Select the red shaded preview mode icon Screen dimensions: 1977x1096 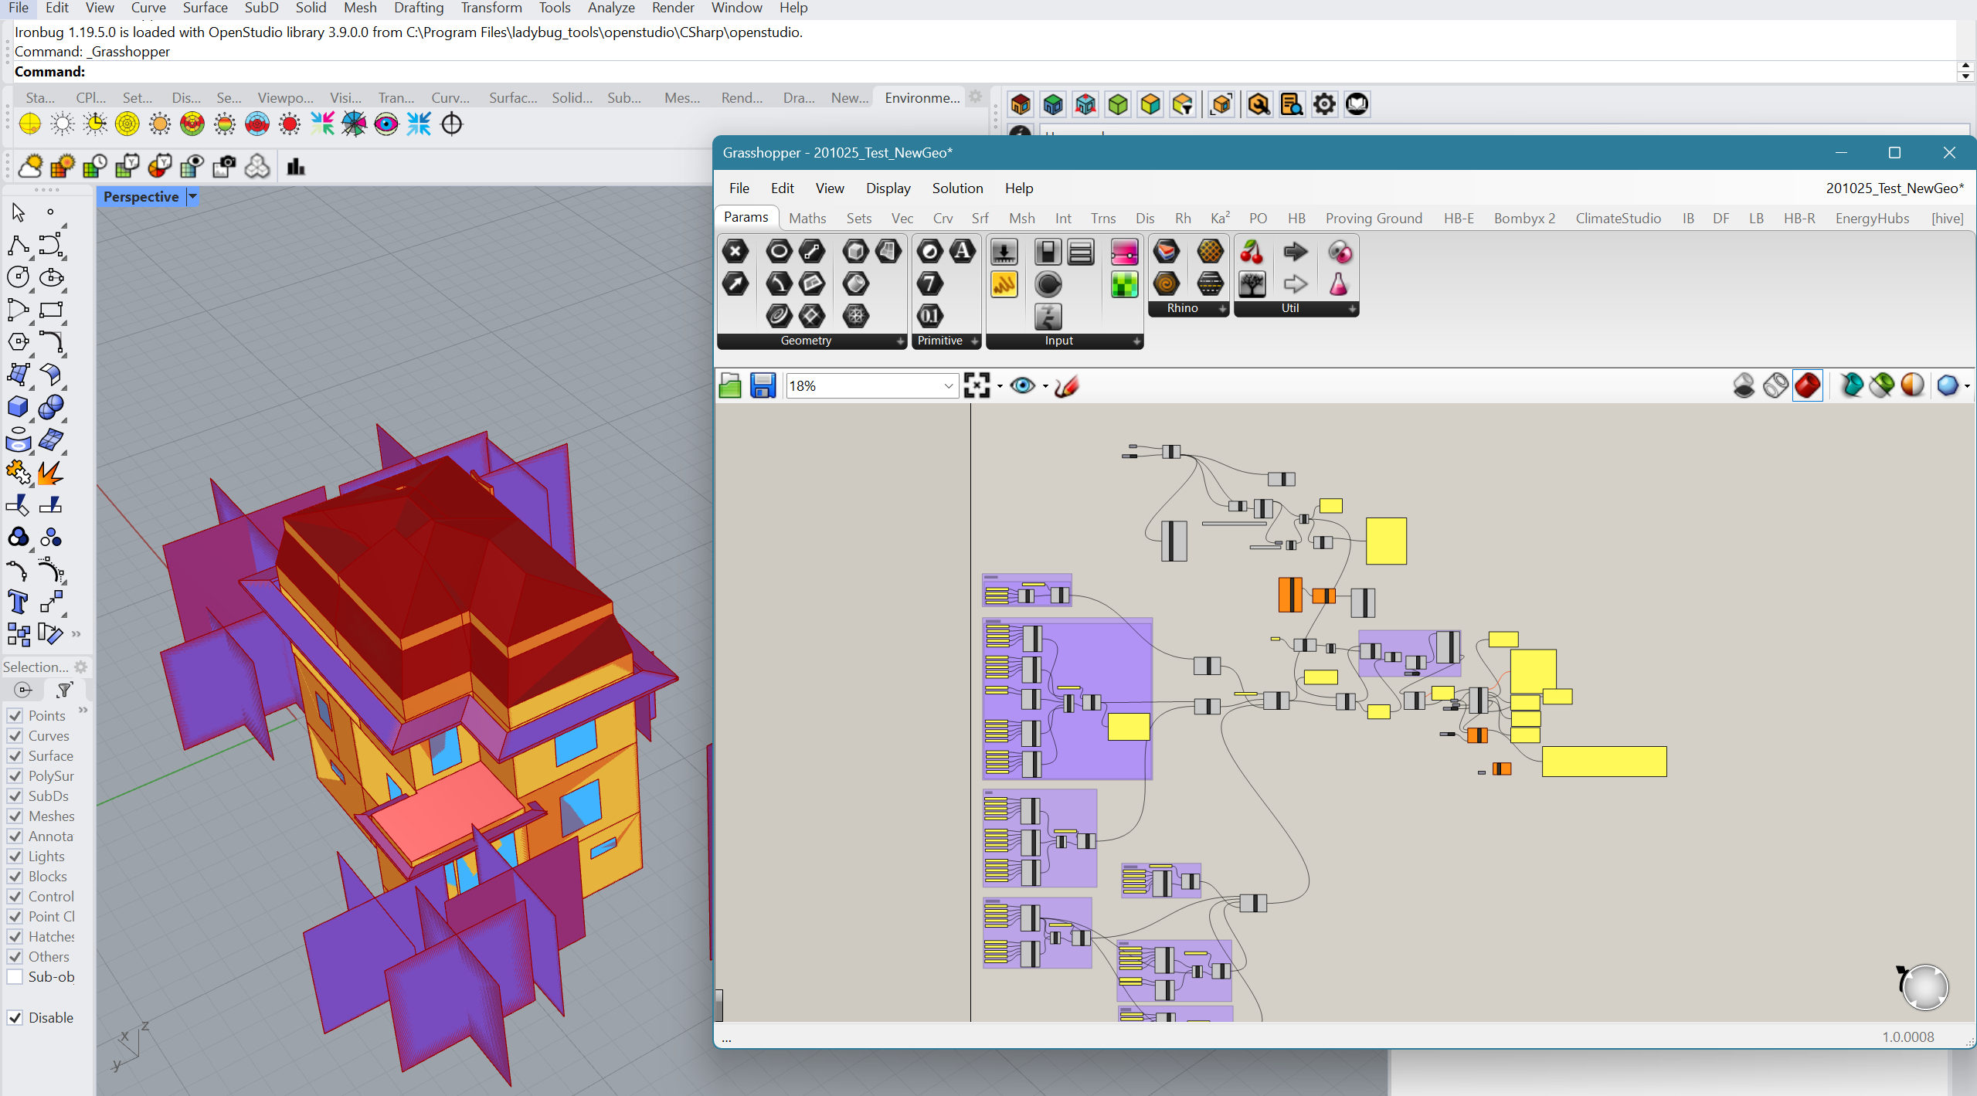1808,385
